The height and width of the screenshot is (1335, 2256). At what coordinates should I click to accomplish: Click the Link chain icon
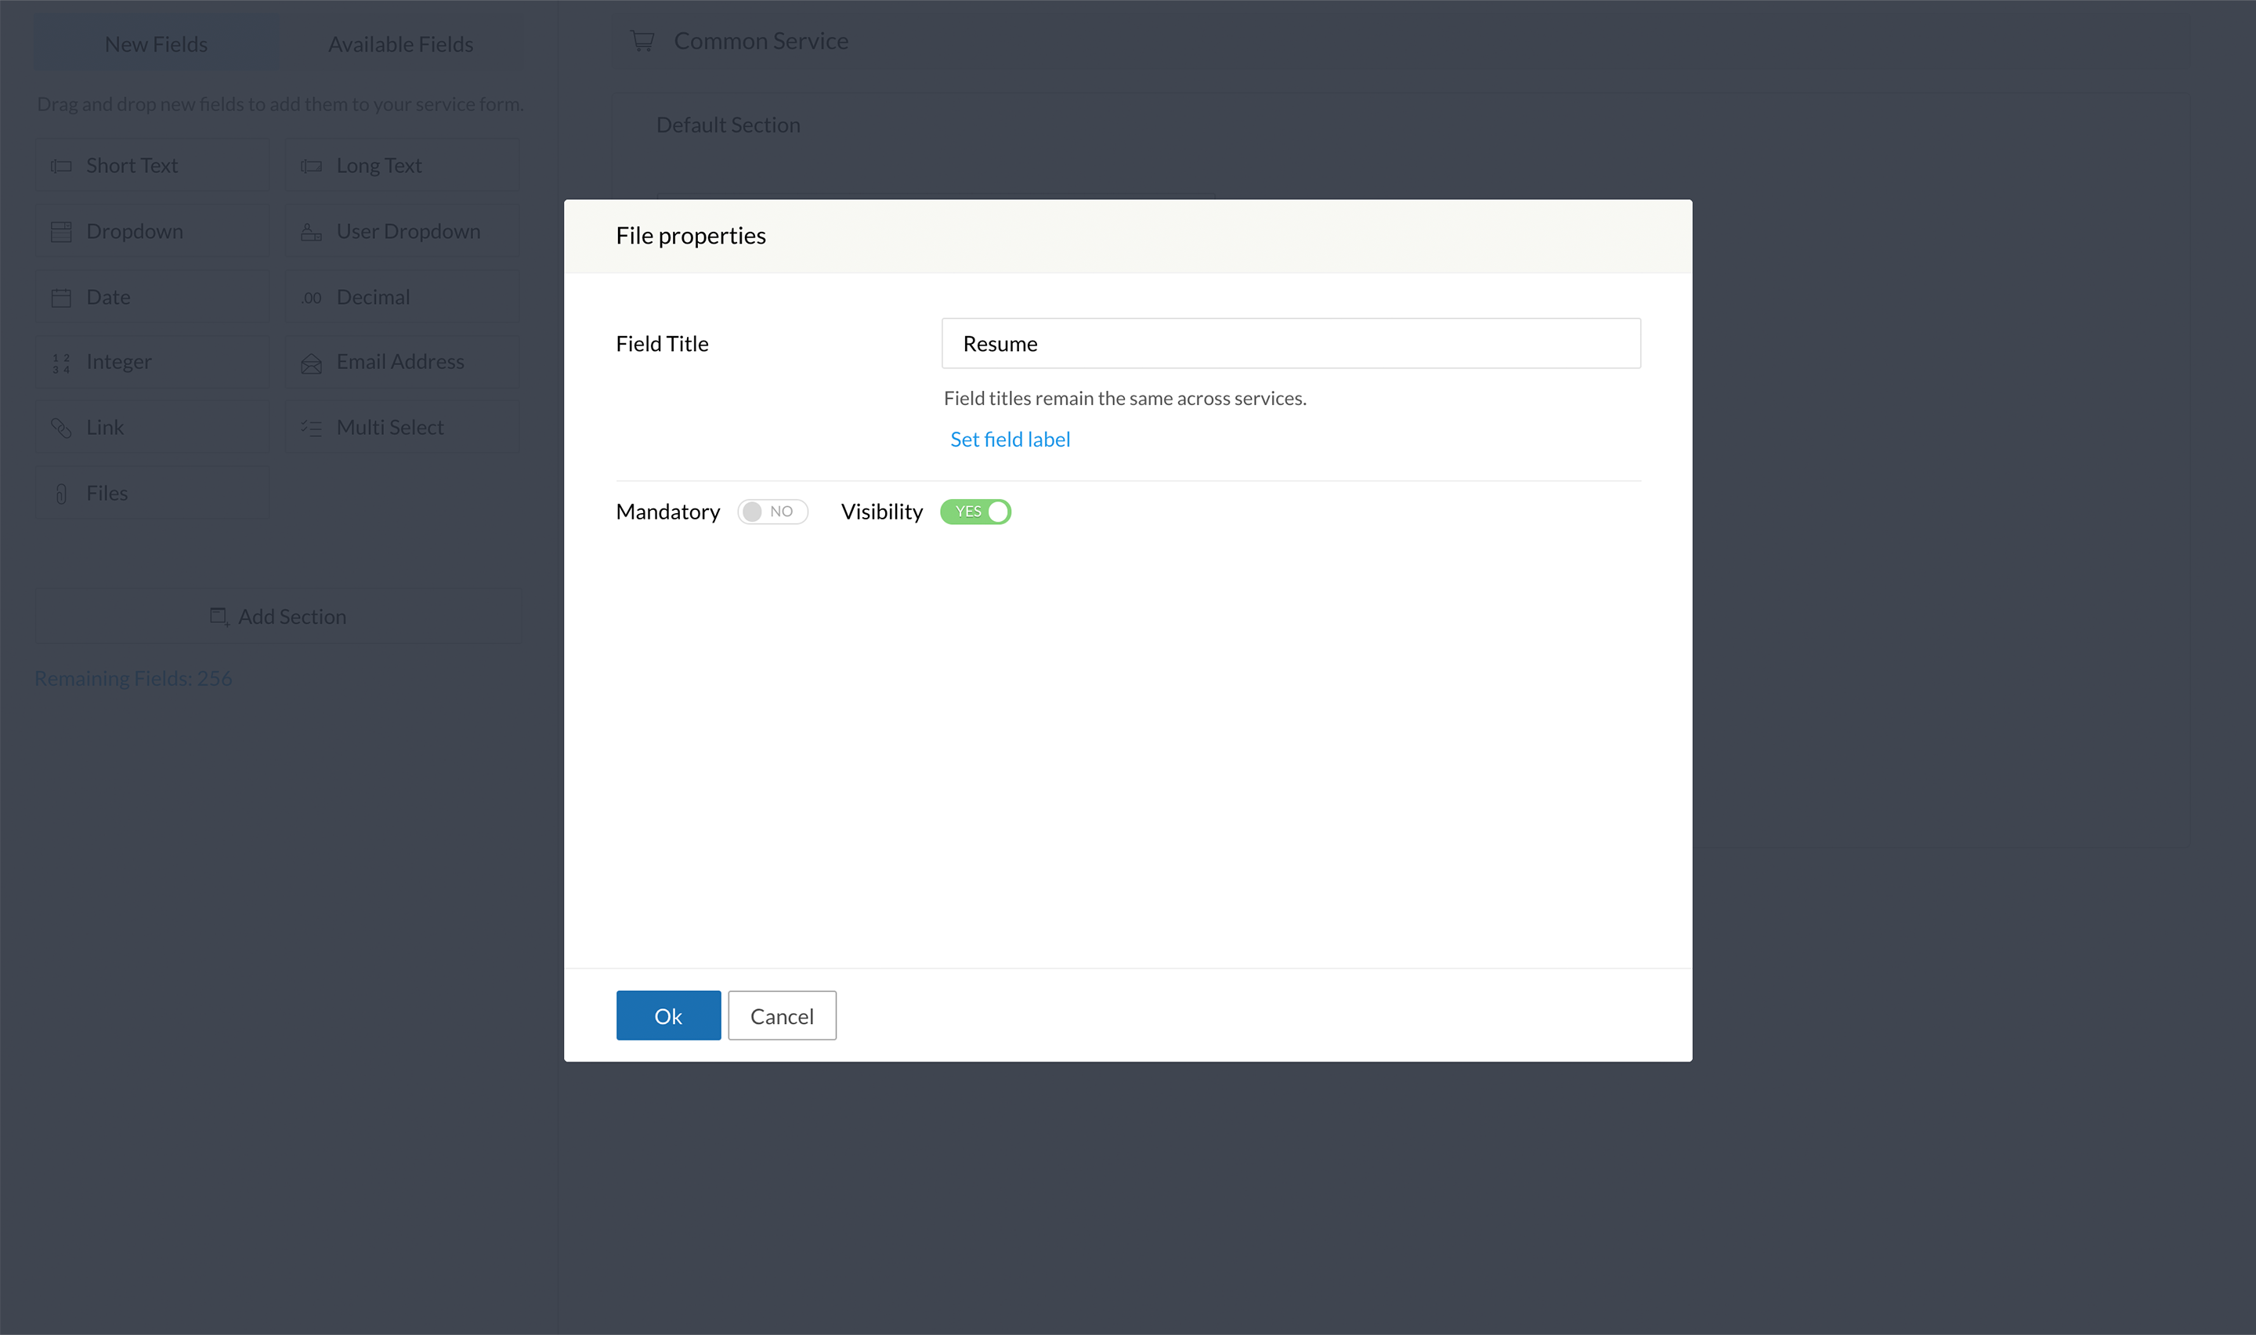point(61,429)
